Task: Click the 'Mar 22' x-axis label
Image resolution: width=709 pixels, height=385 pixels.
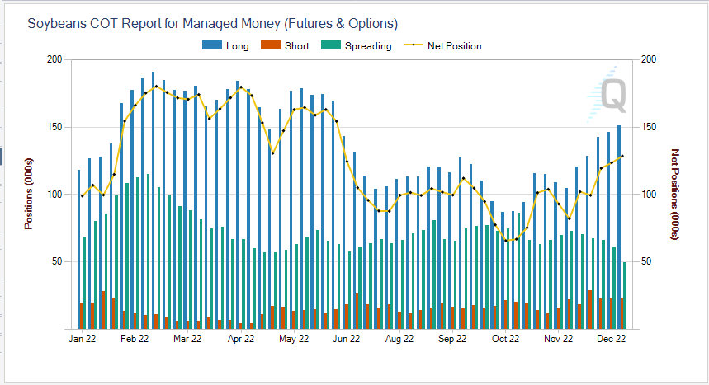Action: (187, 339)
